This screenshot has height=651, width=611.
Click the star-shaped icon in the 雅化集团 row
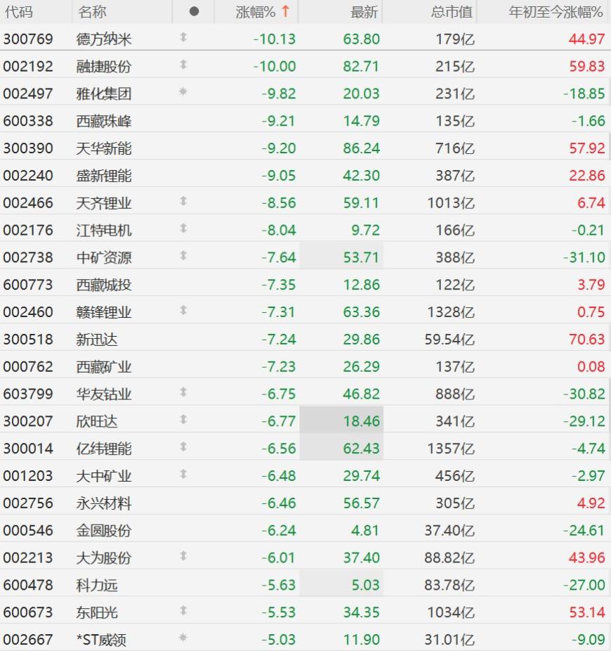[x=183, y=92]
